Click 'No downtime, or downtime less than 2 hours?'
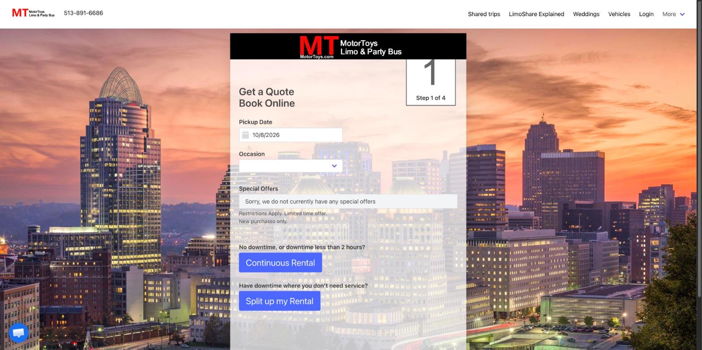 pos(302,247)
